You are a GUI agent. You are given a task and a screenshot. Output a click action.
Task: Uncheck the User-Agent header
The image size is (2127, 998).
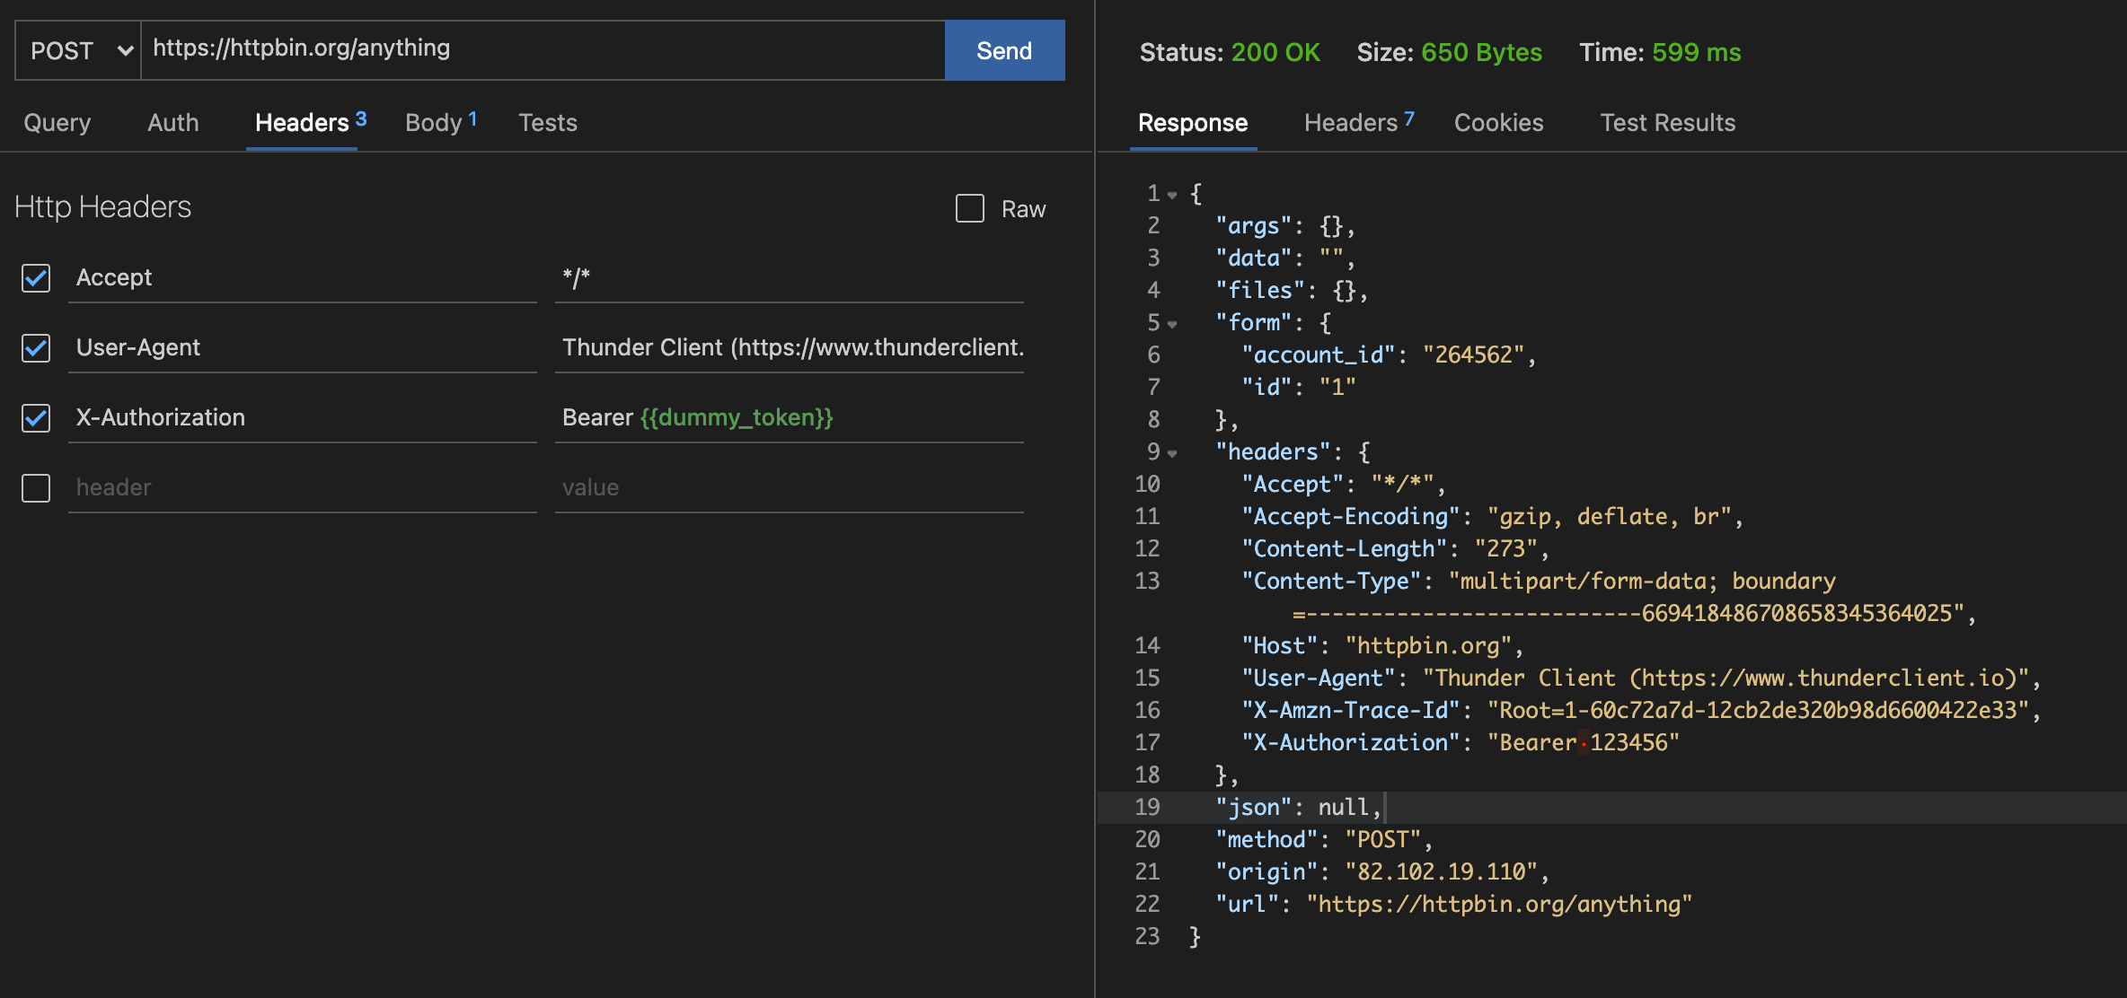(35, 349)
